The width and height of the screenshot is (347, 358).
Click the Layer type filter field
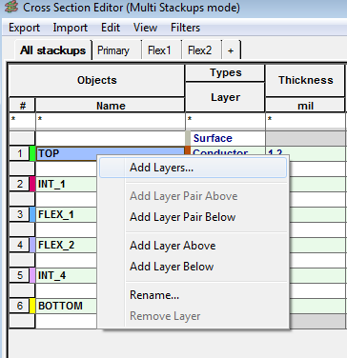pyautogui.click(x=225, y=121)
